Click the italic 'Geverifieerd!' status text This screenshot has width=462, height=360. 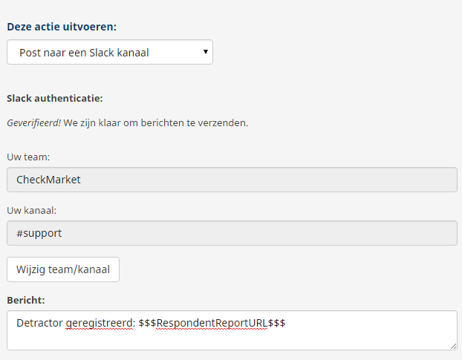34,122
